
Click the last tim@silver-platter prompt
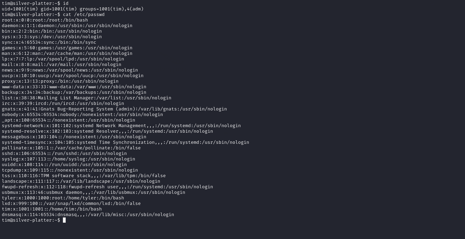click(x=31, y=220)
